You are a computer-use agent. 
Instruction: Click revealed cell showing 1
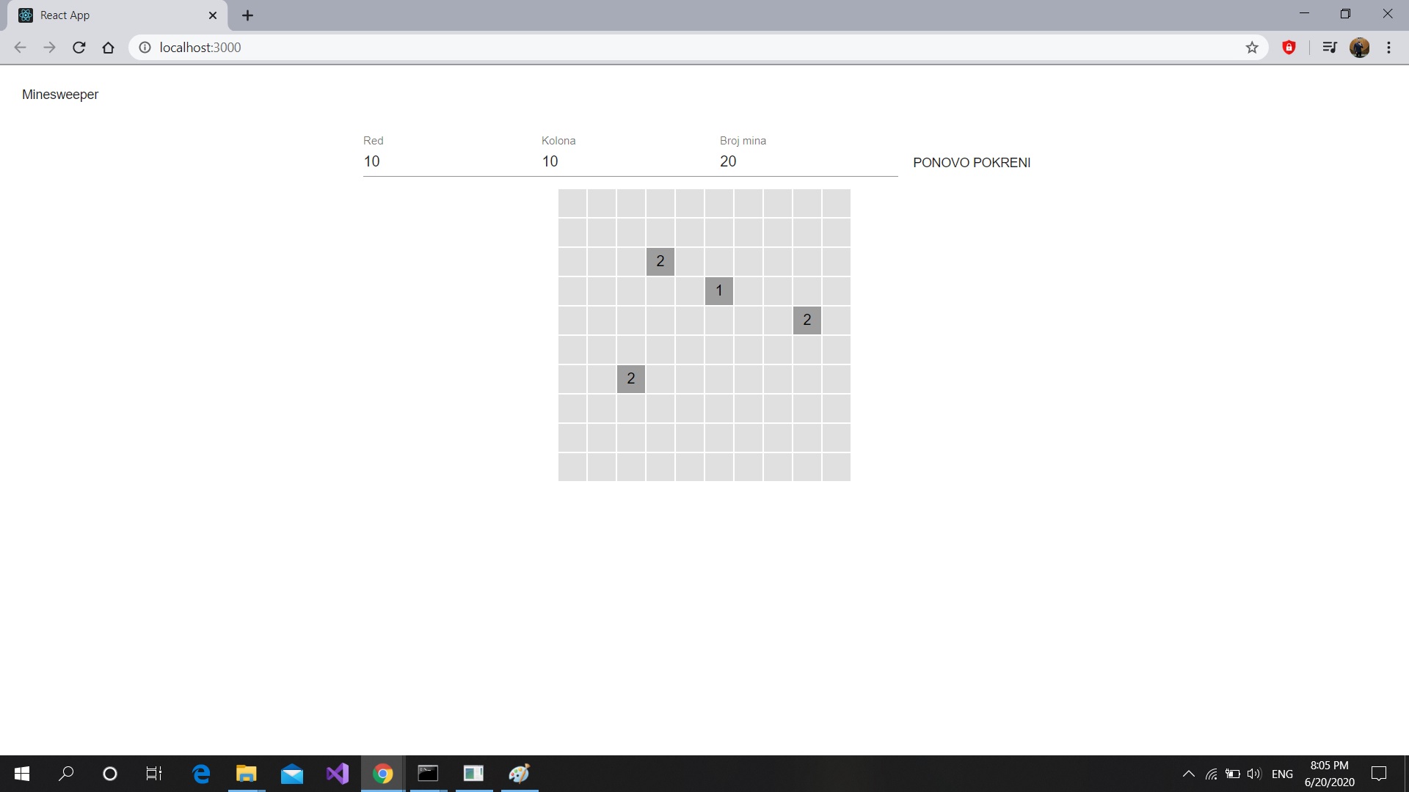click(x=719, y=291)
